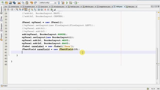Click the scrollbar down arrow

coord(157,83)
